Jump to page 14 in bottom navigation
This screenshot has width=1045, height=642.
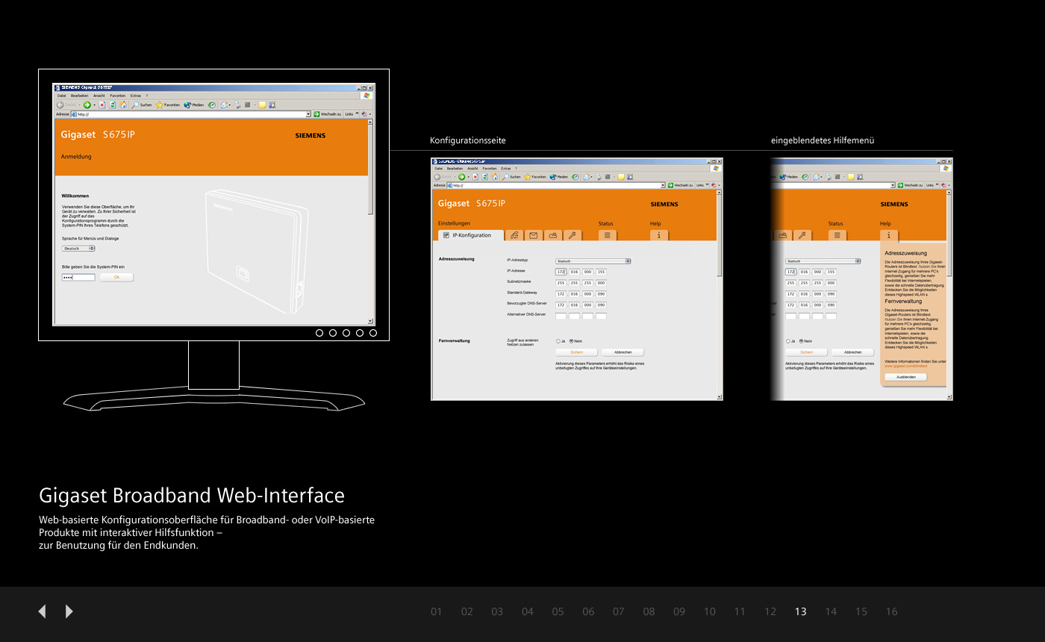click(831, 611)
